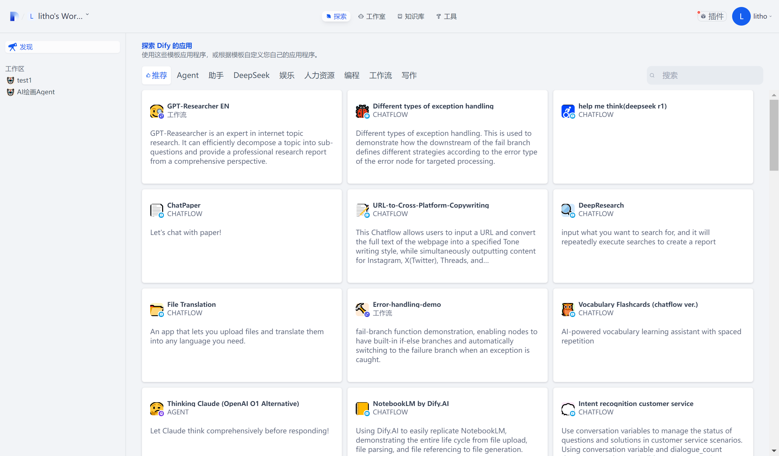Click the Error-handling-demo hammer icon
This screenshot has height=456, width=779.
(x=362, y=309)
